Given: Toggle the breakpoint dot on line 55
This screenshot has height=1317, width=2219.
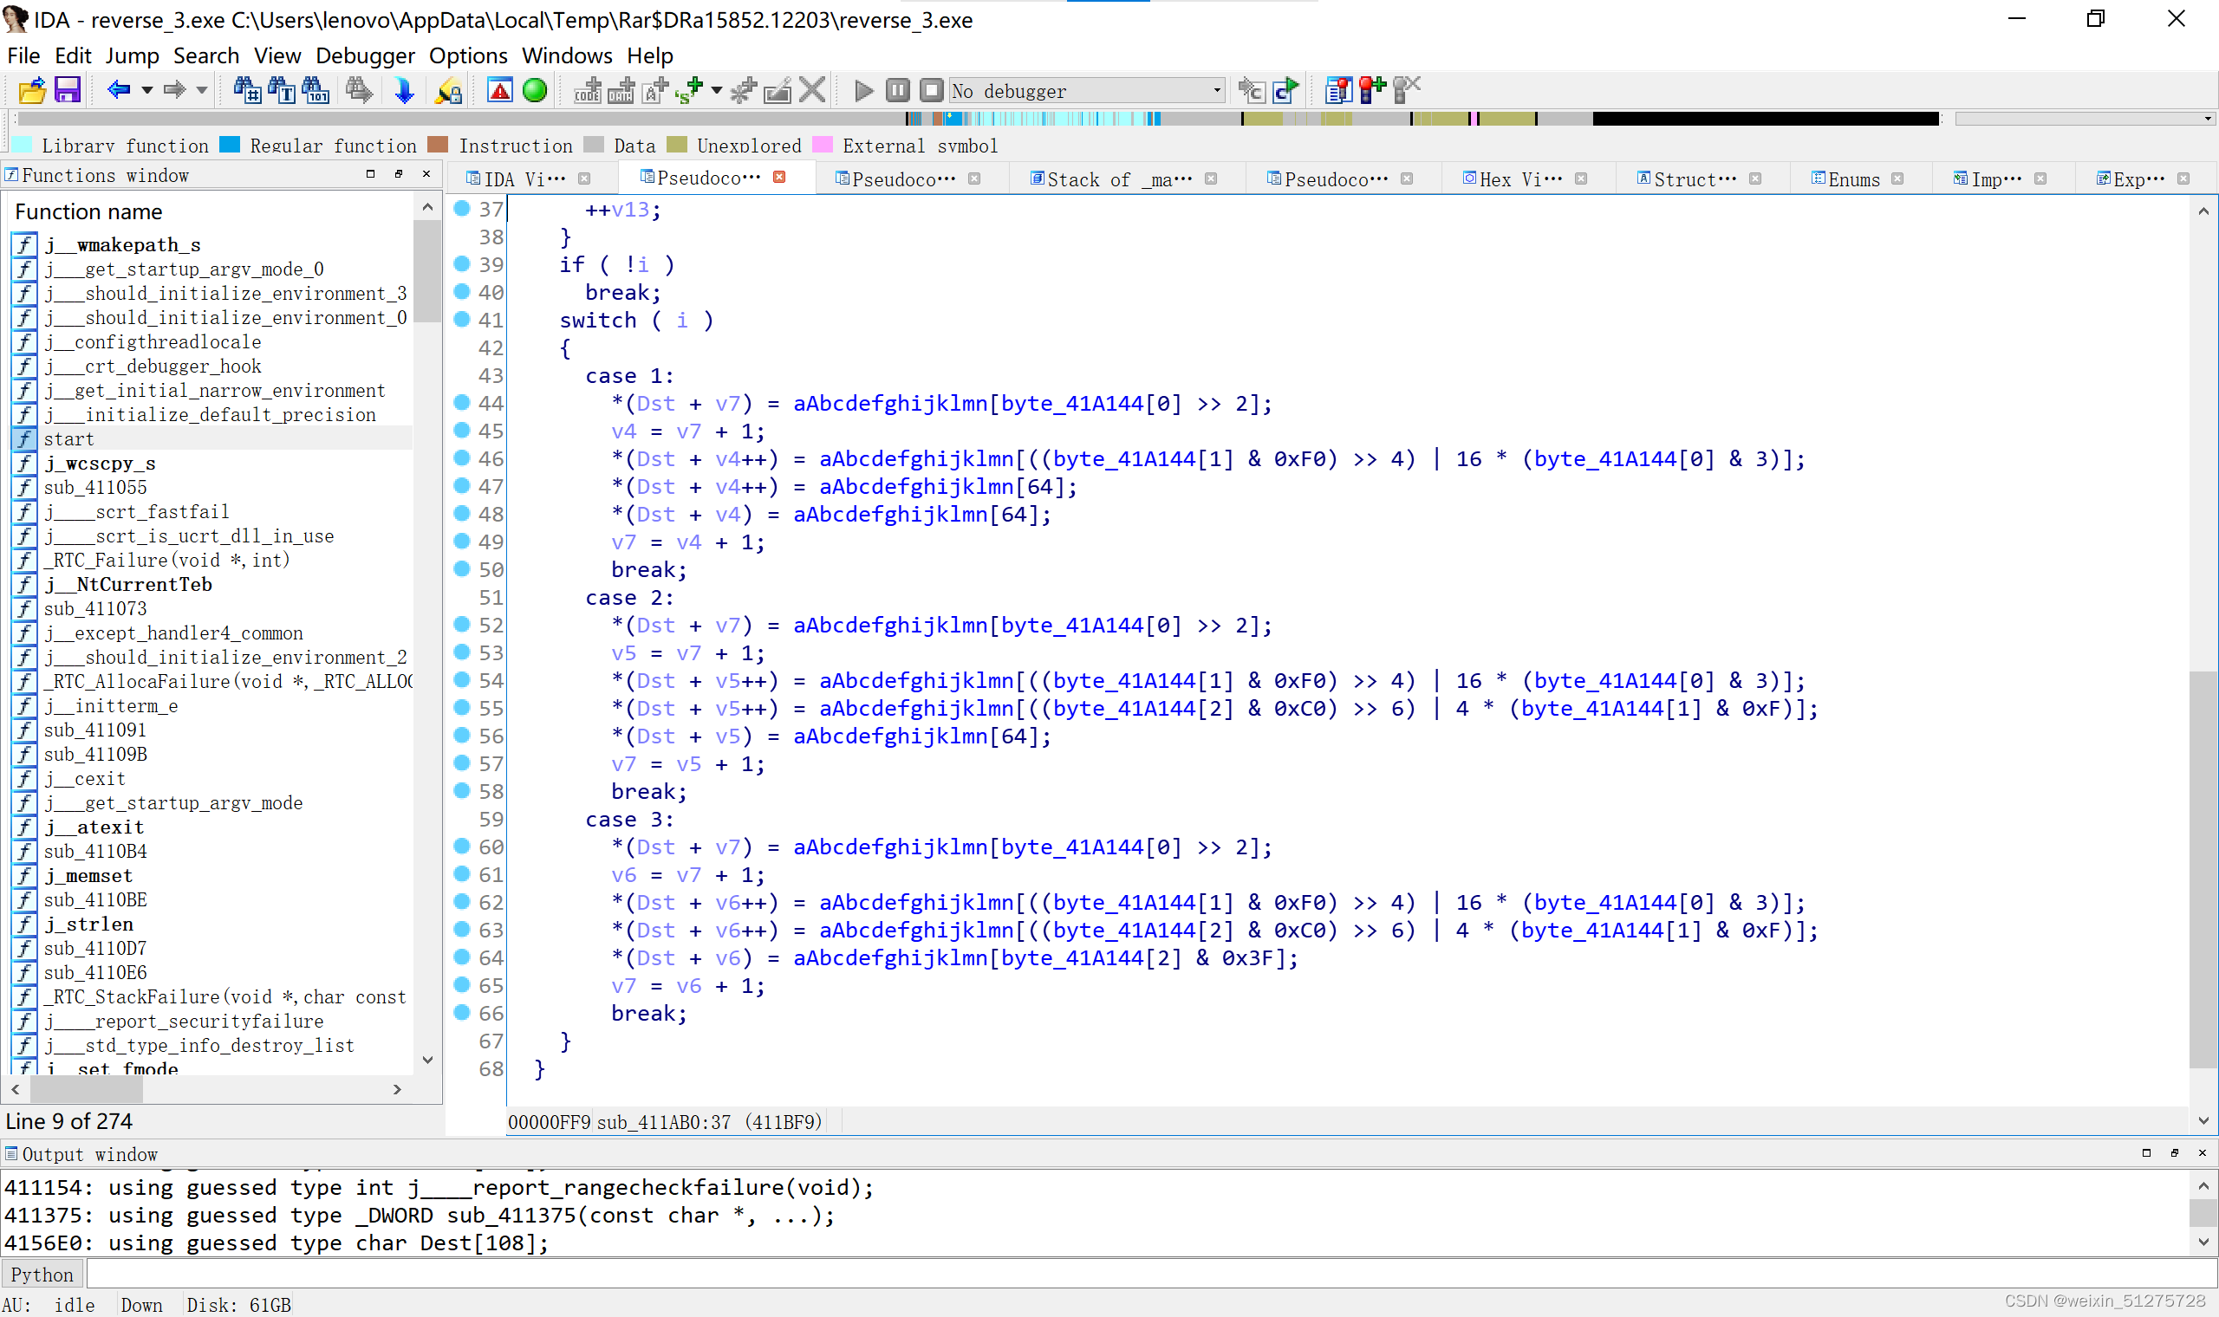Looking at the screenshot, I should pyautogui.click(x=461, y=707).
